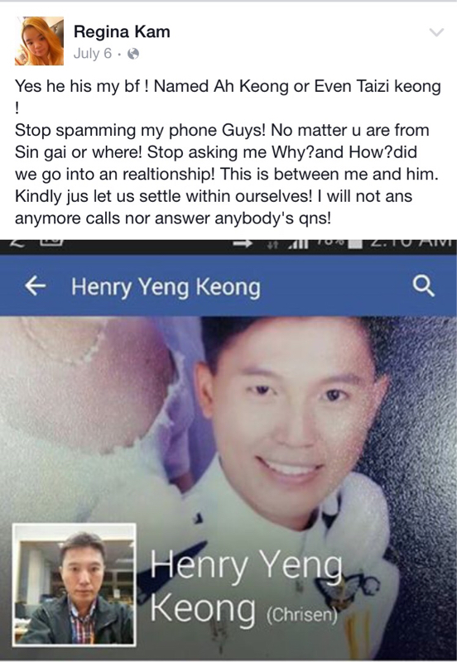Tap the back arrow beside Henry Yeng Keong
The height and width of the screenshot is (662, 457).
click(35, 286)
